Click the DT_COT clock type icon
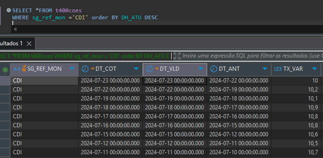The width and height of the screenshot is (323, 158). tap(85, 69)
